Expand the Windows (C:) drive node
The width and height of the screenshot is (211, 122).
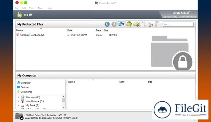(x=18, y=97)
